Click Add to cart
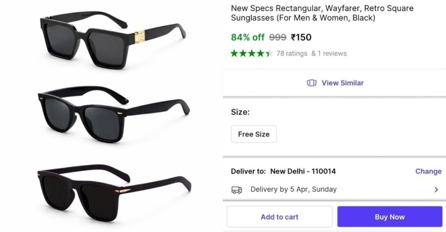Image resolution: width=446 pixels, height=232 pixels. (x=279, y=217)
